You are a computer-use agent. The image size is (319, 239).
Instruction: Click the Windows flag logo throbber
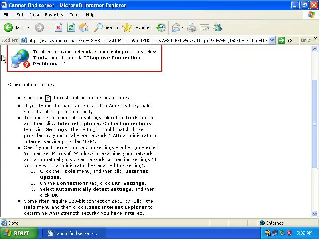tap(311, 15)
